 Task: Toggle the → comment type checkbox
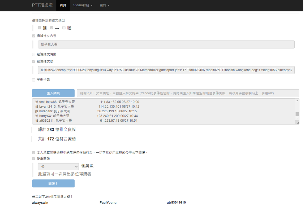pyautogui.click(x=51, y=28)
